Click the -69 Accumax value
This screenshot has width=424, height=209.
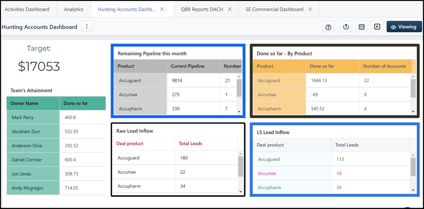314,95
